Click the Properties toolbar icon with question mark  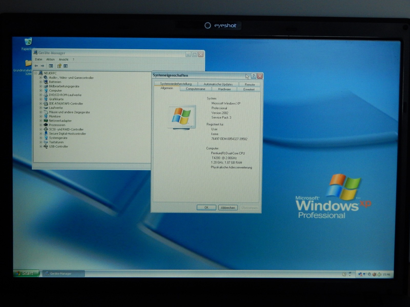59,66
